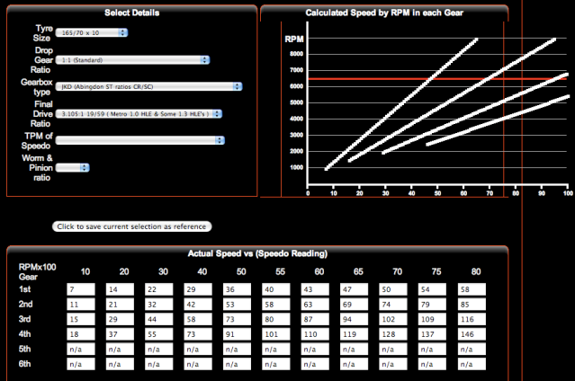Click the 1st gear field showing 47

(x=359, y=290)
